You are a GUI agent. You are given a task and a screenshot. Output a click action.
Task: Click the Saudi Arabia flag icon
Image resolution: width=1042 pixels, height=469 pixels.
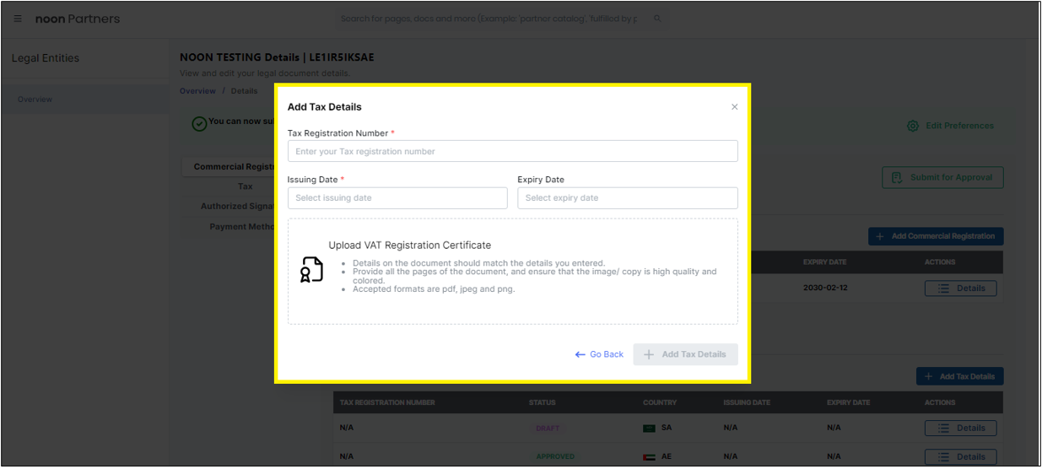pos(649,428)
